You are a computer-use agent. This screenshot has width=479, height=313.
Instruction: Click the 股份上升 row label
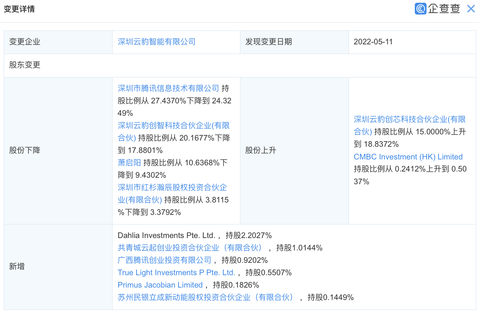261,150
